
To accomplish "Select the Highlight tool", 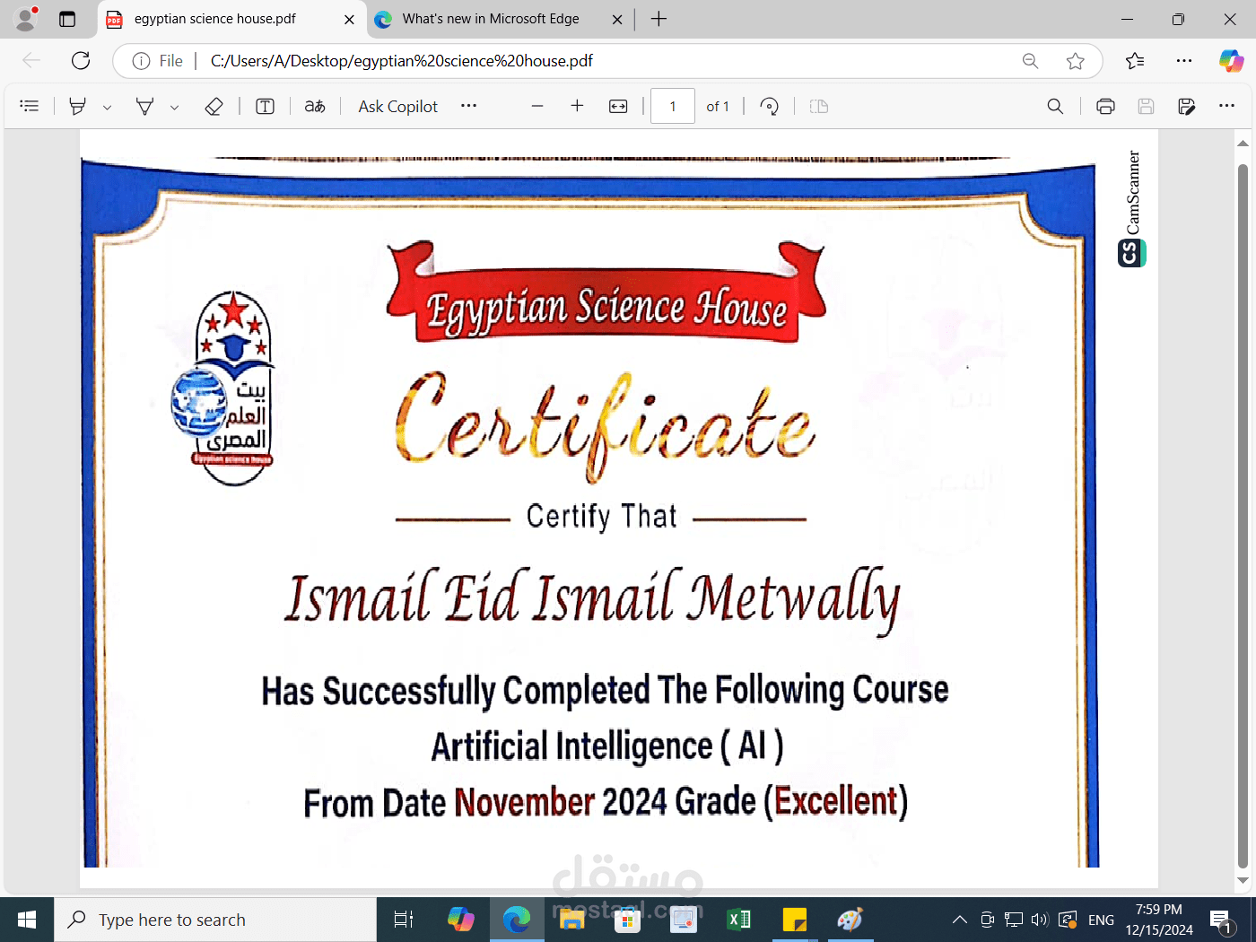I will point(78,106).
